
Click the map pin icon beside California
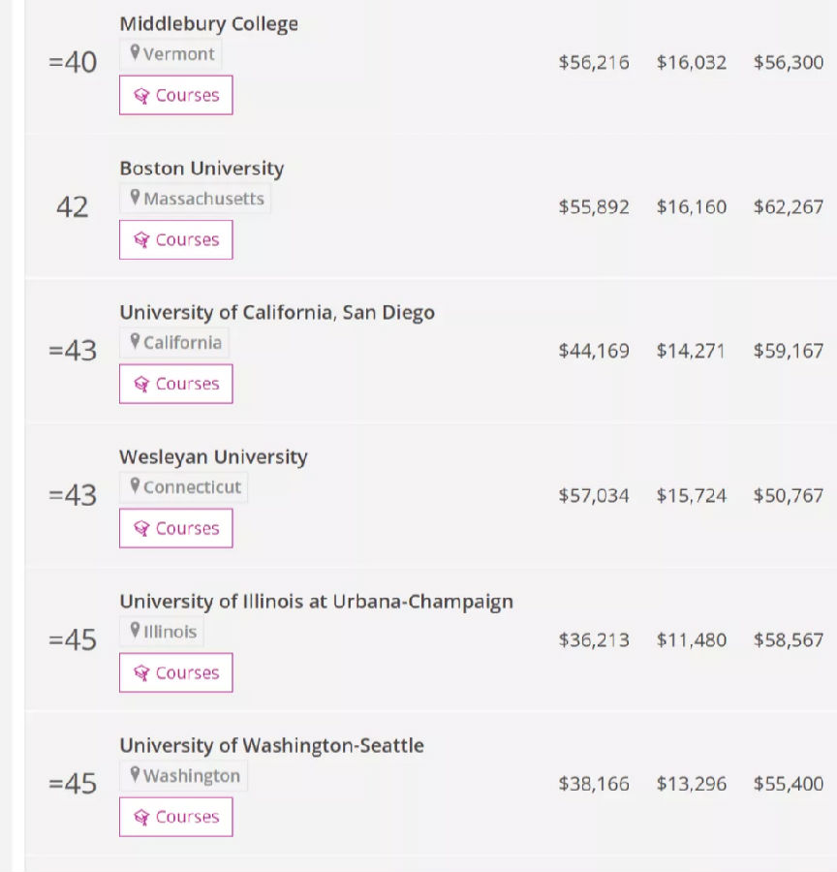tap(136, 342)
